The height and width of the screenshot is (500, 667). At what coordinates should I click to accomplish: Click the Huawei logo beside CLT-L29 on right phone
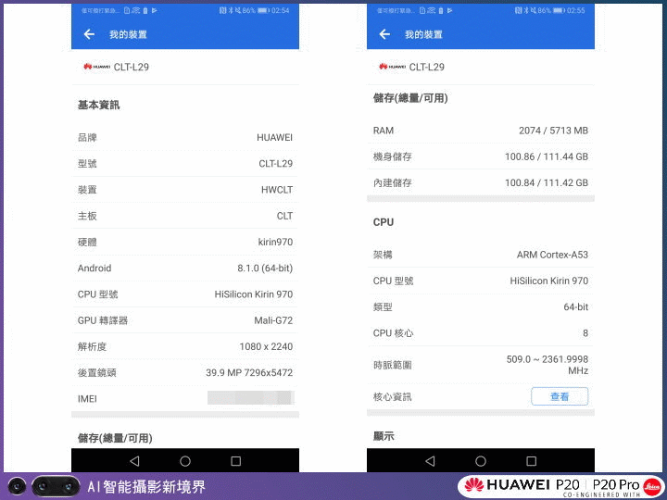tap(392, 67)
